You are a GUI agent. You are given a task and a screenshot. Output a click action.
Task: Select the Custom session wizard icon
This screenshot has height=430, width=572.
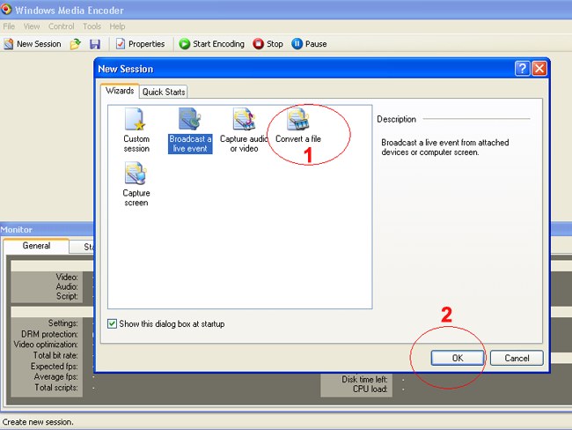pos(136,121)
